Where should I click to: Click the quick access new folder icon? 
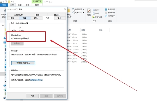coord(9,2)
